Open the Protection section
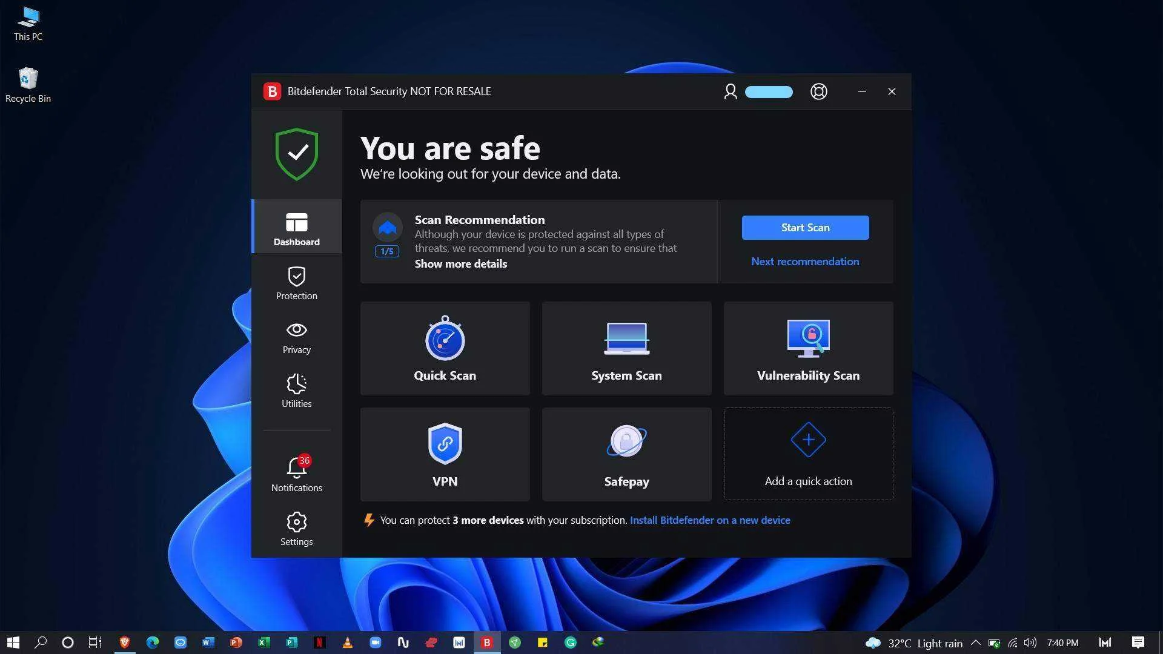Viewport: 1163px width, 654px height. [297, 283]
